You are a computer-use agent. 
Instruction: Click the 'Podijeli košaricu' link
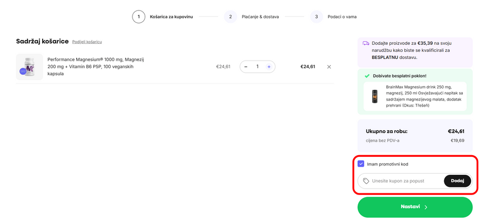tap(87, 42)
